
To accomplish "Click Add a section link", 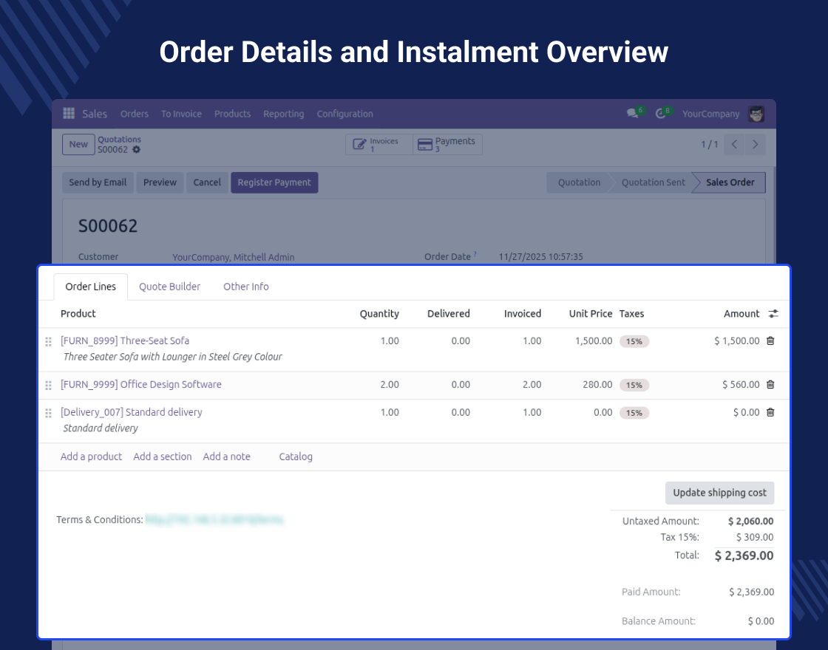I will [x=163, y=456].
